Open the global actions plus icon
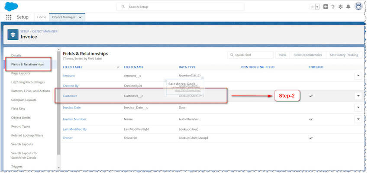Image resolution: width=368 pixels, height=174 pixels. pyautogui.click(x=326, y=7)
